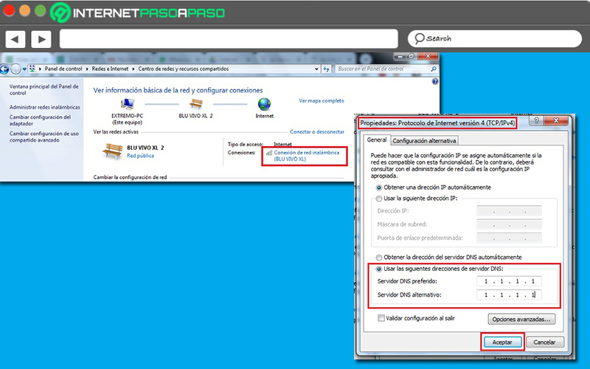Image resolution: width=590 pixels, height=369 pixels.
Task: Open Cambiar configuración de uso compartido avanzado
Action: coord(44,137)
